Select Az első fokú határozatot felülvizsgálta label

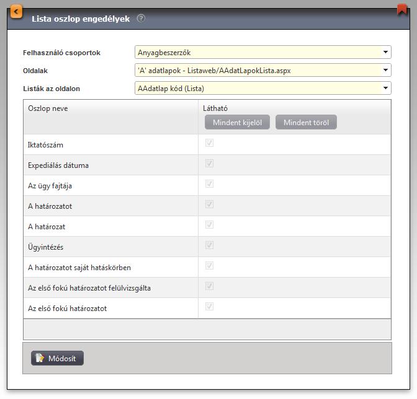[x=89, y=288]
